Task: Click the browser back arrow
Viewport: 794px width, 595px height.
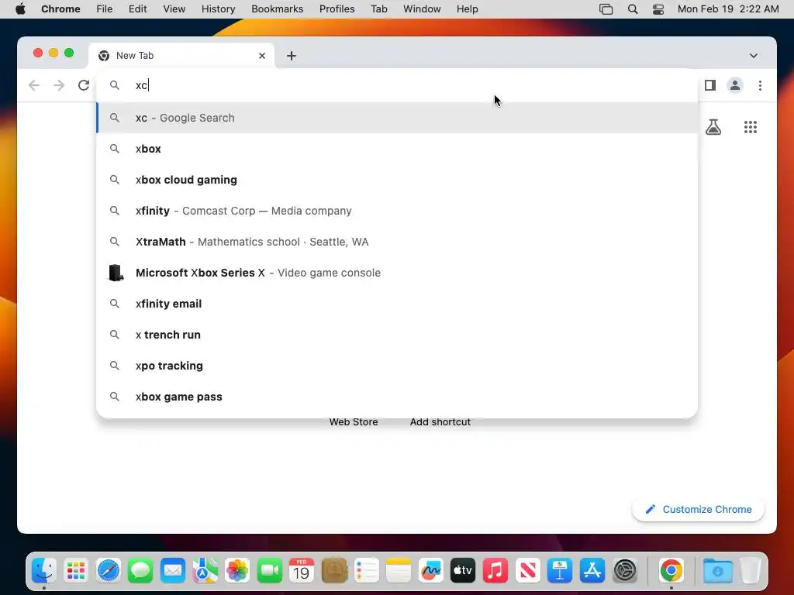Action: tap(34, 85)
